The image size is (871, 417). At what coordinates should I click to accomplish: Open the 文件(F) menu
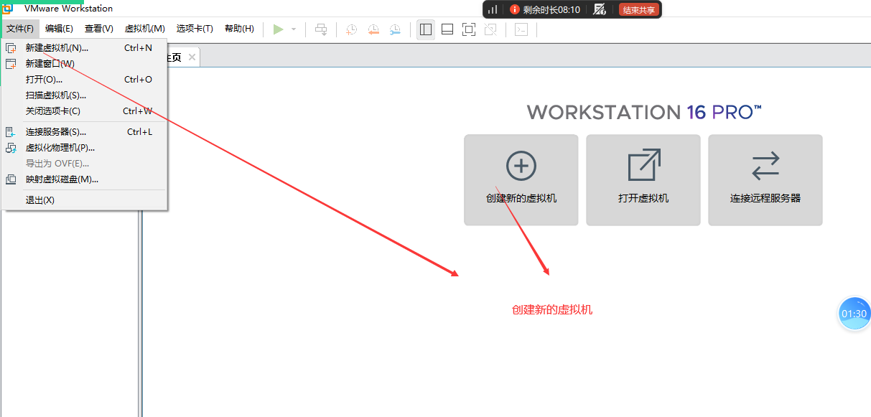20,29
